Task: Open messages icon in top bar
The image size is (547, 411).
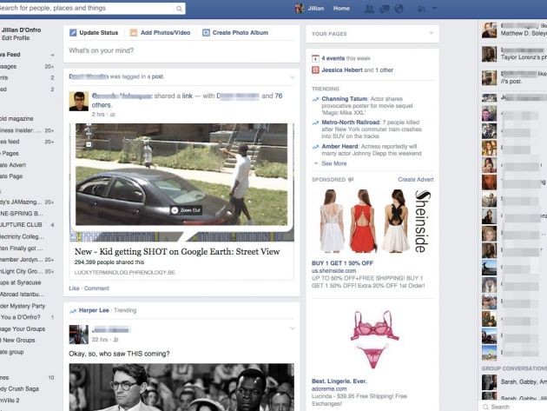Action: tap(384, 9)
